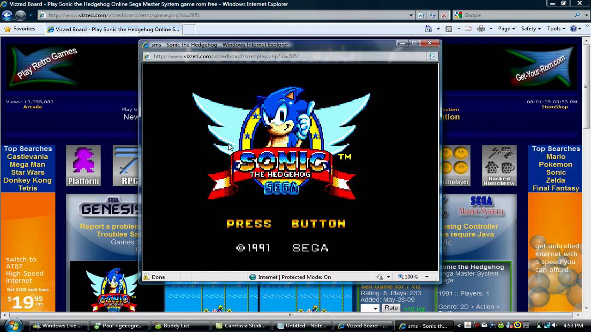Click Mario in right Top Searches
Image resolution: width=591 pixels, height=332 pixels.
(555, 157)
